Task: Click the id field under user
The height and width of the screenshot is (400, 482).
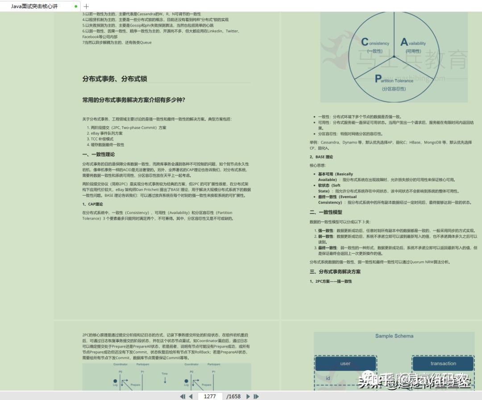Action: (x=328, y=378)
